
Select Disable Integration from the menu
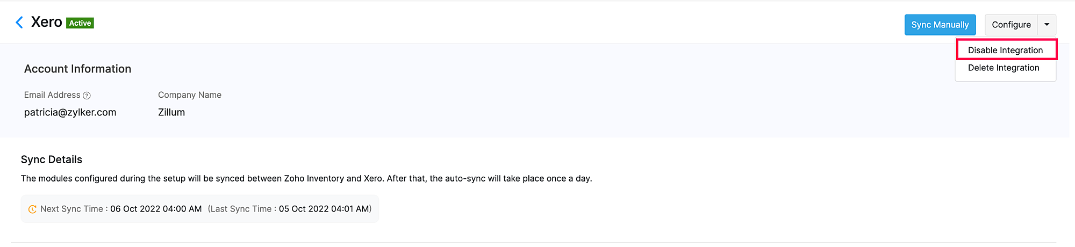[x=1005, y=50]
